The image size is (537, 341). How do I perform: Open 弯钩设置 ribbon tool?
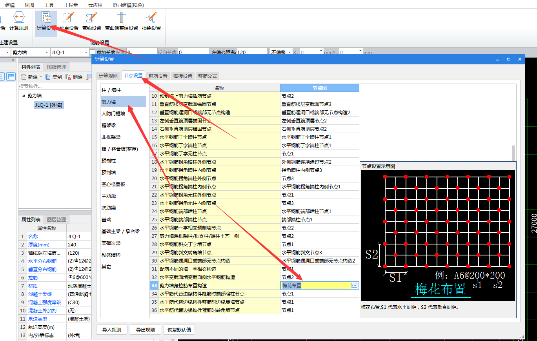[x=92, y=22]
